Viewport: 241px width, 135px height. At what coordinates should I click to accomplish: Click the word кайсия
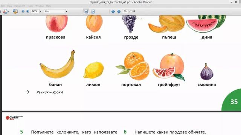93,37
